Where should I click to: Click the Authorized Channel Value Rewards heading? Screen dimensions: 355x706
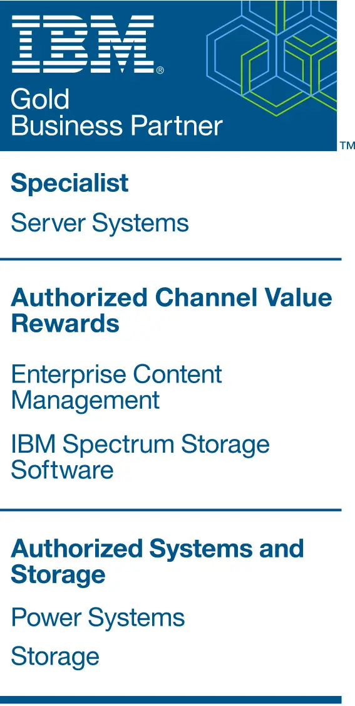click(171, 310)
